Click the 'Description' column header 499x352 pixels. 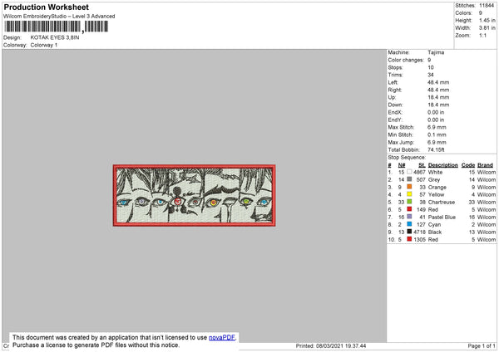coord(443,165)
